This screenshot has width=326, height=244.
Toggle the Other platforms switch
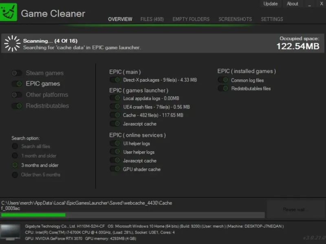[17, 95]
